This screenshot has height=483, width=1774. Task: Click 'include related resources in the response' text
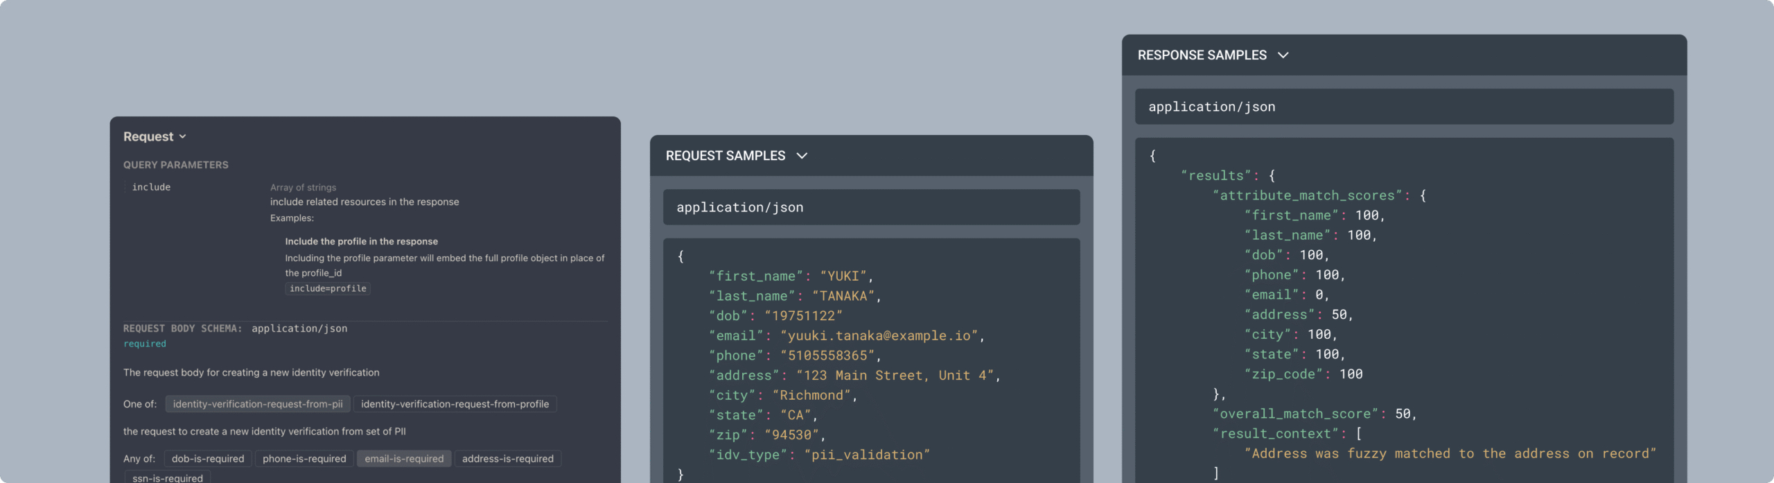point(365,202)
